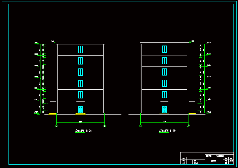This screenshot has width=238, height=168.
Task: Select the roof elevation marker above the left building
Action: [53, 41]
